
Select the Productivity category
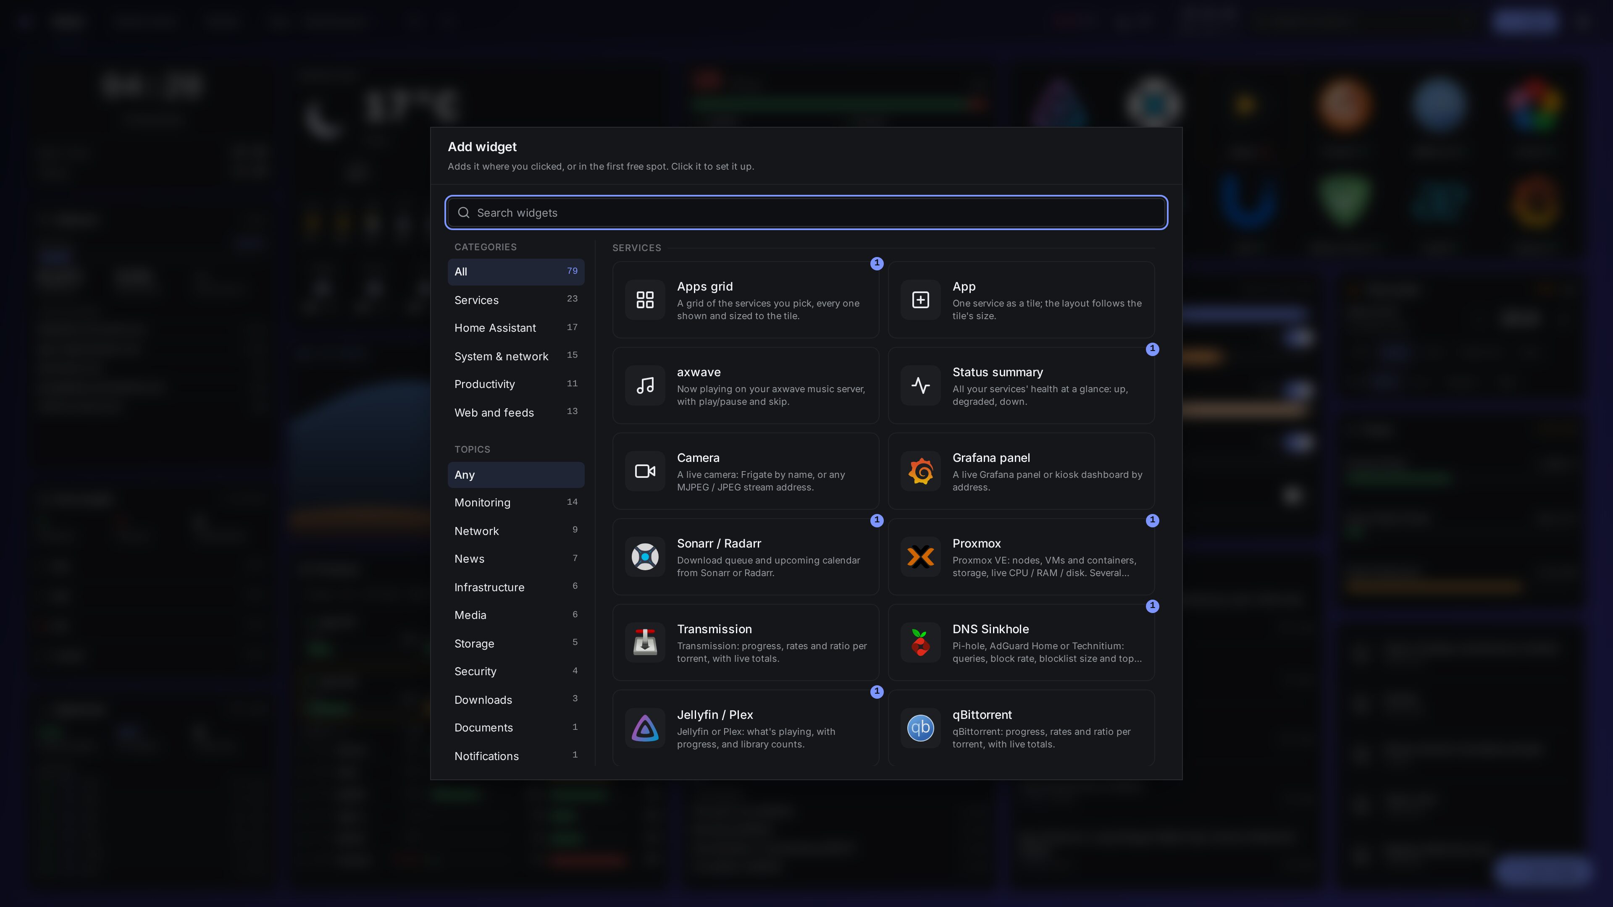point(516,384)
